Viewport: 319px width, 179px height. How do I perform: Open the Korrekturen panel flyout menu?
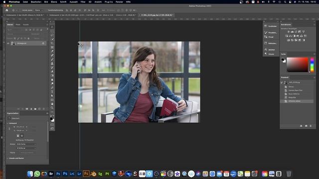(x=315, y=24)
